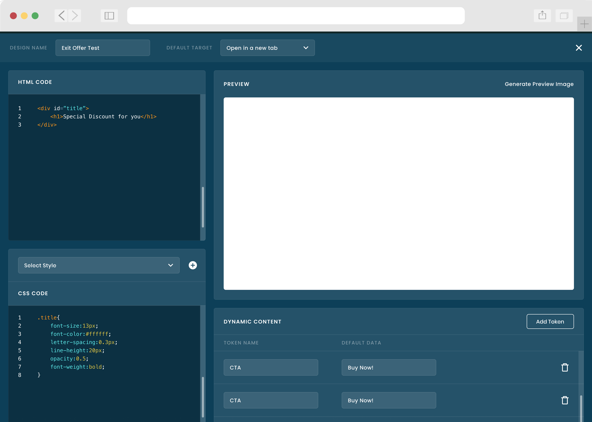Click the HTML code panel scrollbar
592x422 pixels.
[x=203, y=207]
